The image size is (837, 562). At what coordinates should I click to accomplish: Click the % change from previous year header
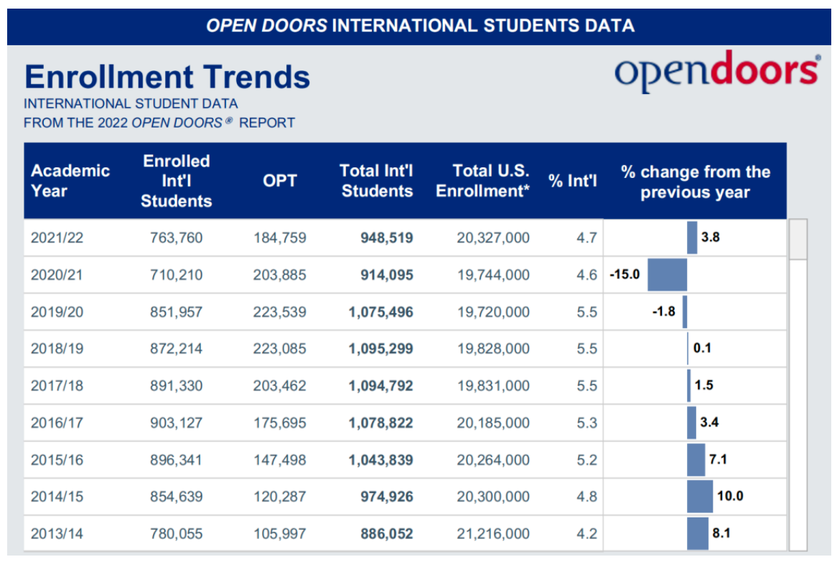695,182
